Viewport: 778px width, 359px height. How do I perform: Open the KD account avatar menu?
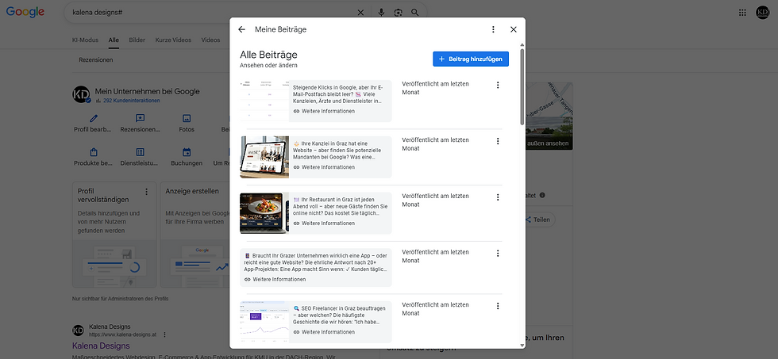762,13
